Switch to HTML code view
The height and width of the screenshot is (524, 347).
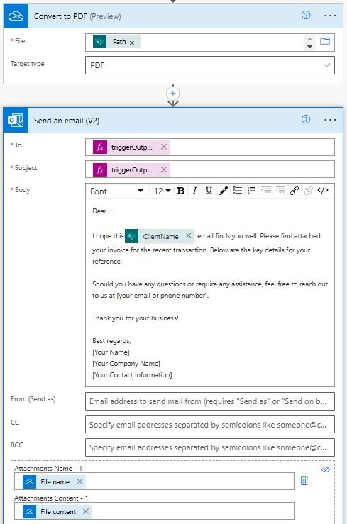[x=323, y=191]
